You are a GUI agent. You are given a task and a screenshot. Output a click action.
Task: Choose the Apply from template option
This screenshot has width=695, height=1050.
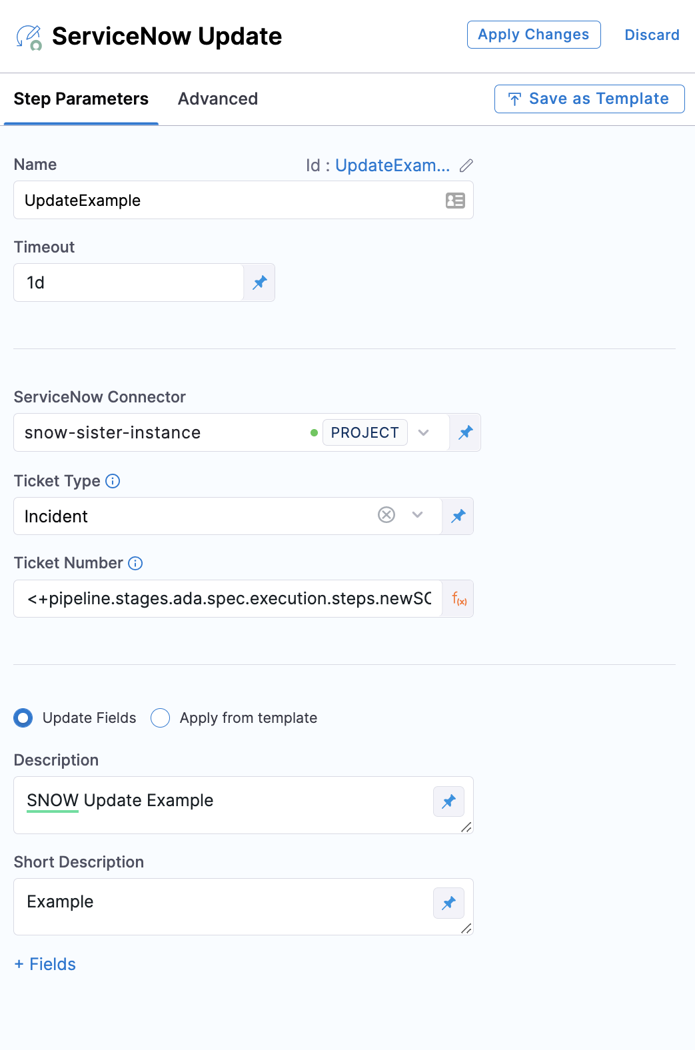161,718
